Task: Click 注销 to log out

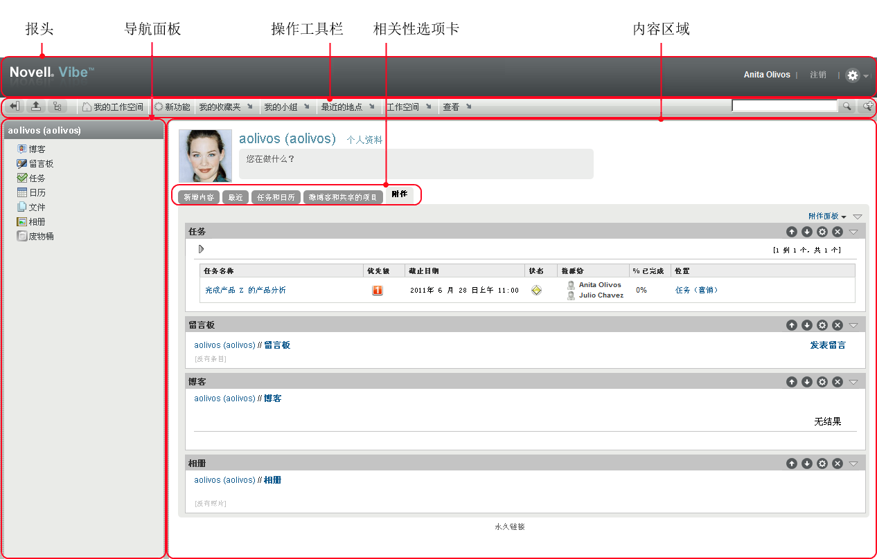Action: point(818,75)
